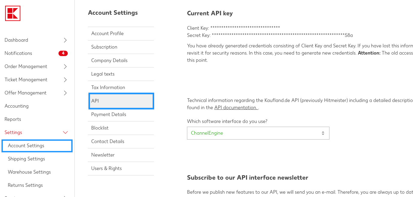Open the software interface dropdown ChannelEngine
This screenshot has width=413, height=197.
click(258, 133)
